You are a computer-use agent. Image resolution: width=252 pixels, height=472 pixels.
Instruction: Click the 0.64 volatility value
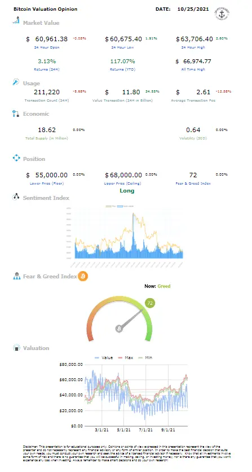point(193,130)
